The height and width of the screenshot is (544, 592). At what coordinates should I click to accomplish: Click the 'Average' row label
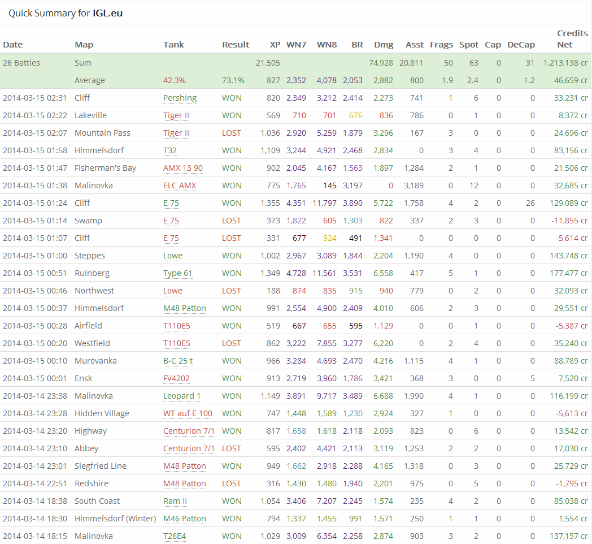[90, 80]
